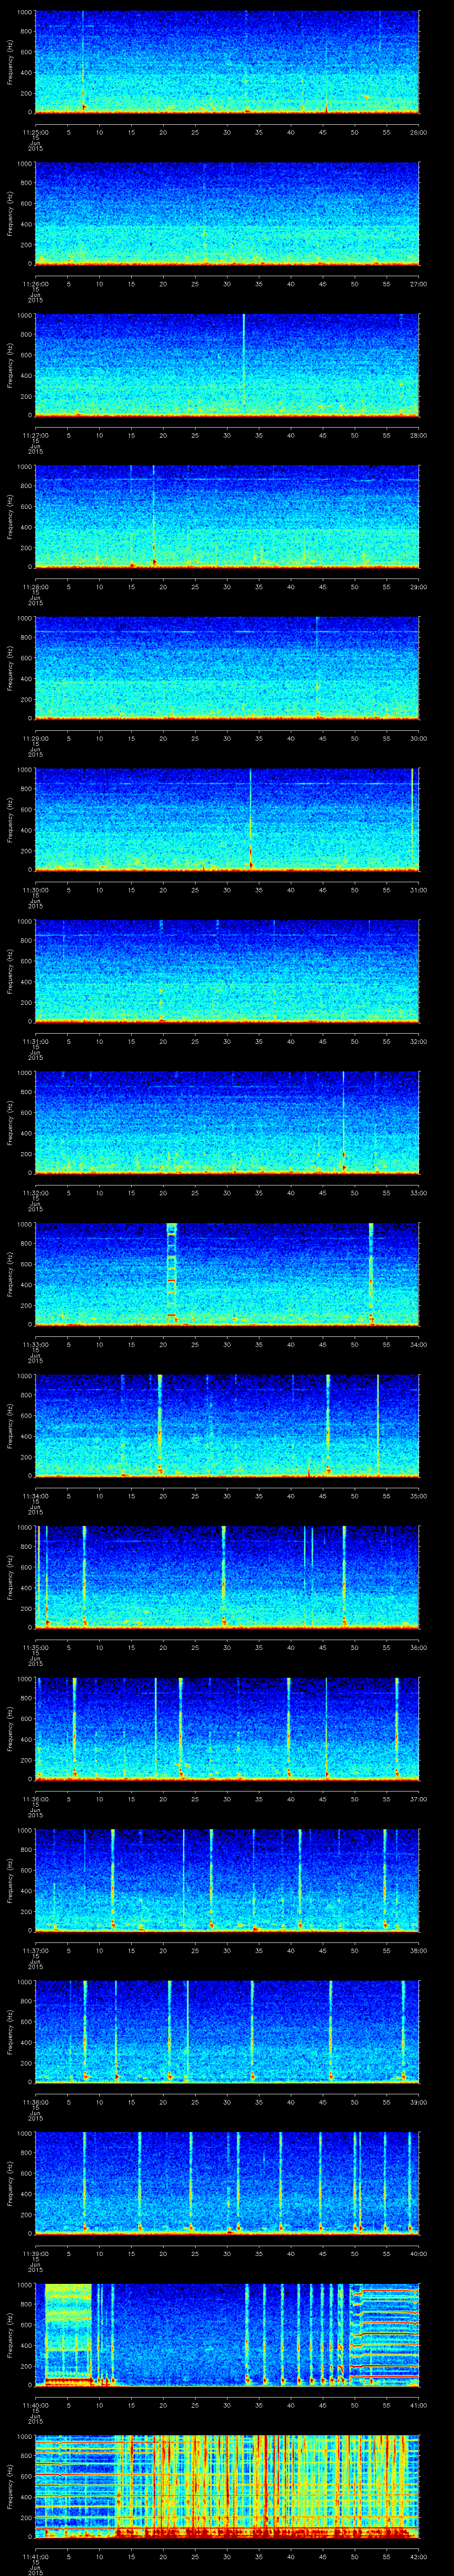Click the 11:37:00 time label
Viewport: 454px width, 2576px height.
35,1950
